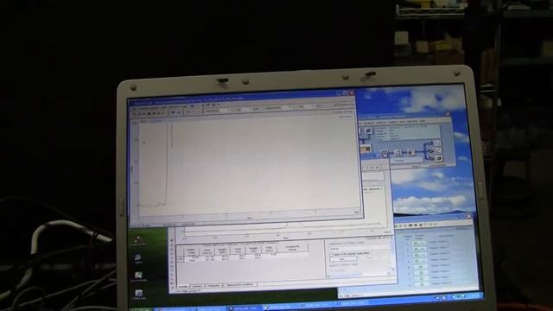Image resolution: width=553 pixels, height=311 pixels.
Task: Close the channel list window near the system tray
Action: pyautogui.click(x=468, y=215)
